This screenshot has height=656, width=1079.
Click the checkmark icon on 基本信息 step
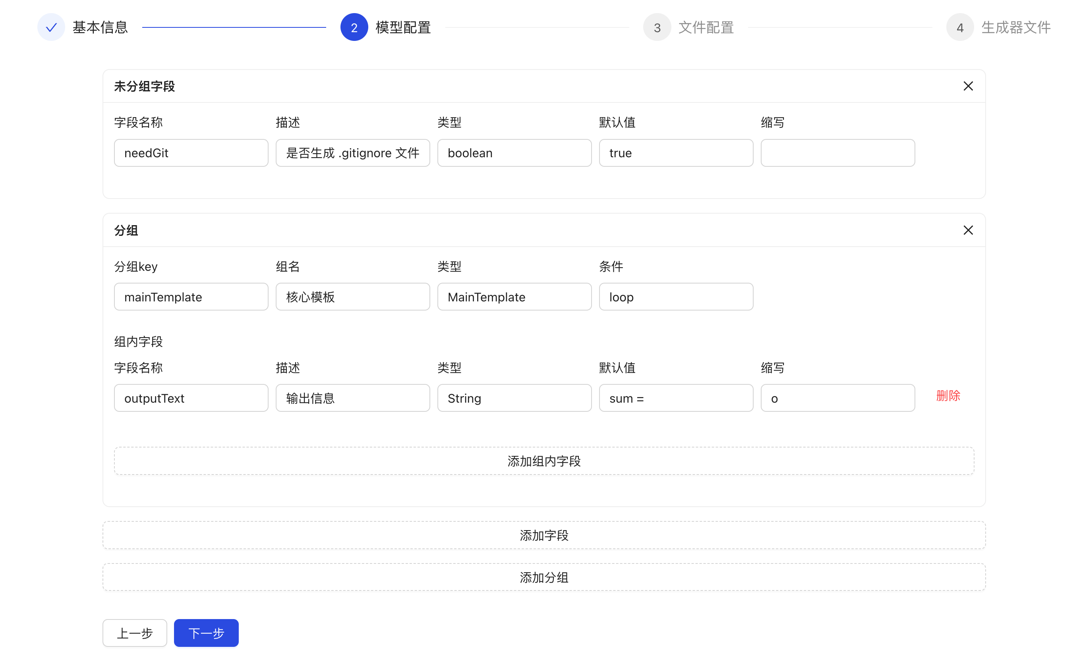tap(51, 27)
